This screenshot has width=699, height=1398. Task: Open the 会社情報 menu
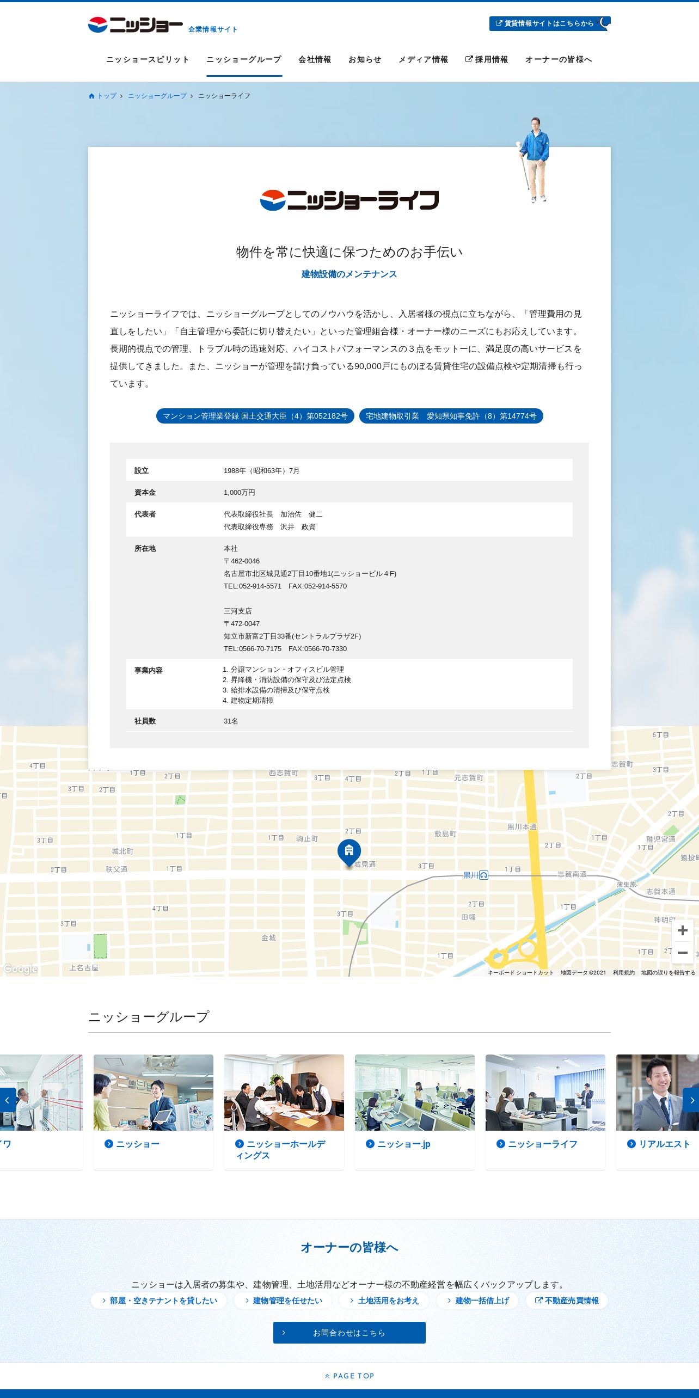coord(315,59)
